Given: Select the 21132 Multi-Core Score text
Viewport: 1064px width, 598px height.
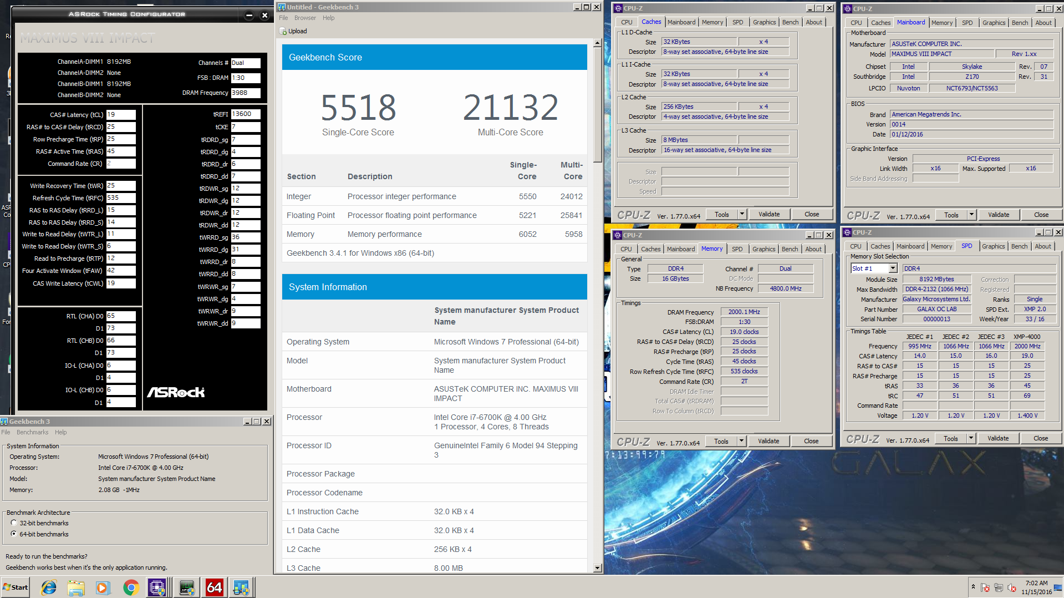Looking at the screenshot, I should tap(511, 108).
